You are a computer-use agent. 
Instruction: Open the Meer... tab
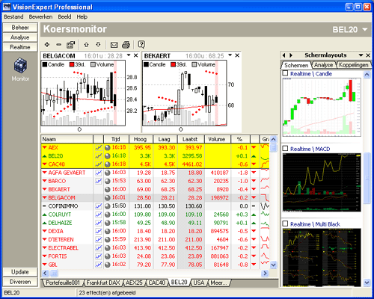pos(218,283)
